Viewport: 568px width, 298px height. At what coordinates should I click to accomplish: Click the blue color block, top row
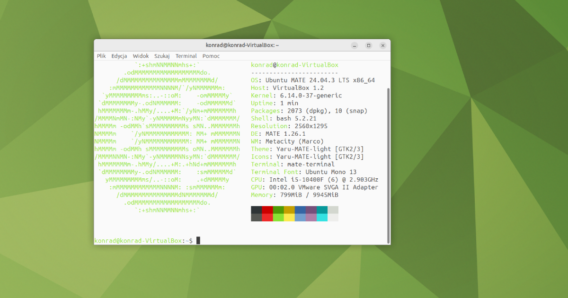[x=300, y=210]
